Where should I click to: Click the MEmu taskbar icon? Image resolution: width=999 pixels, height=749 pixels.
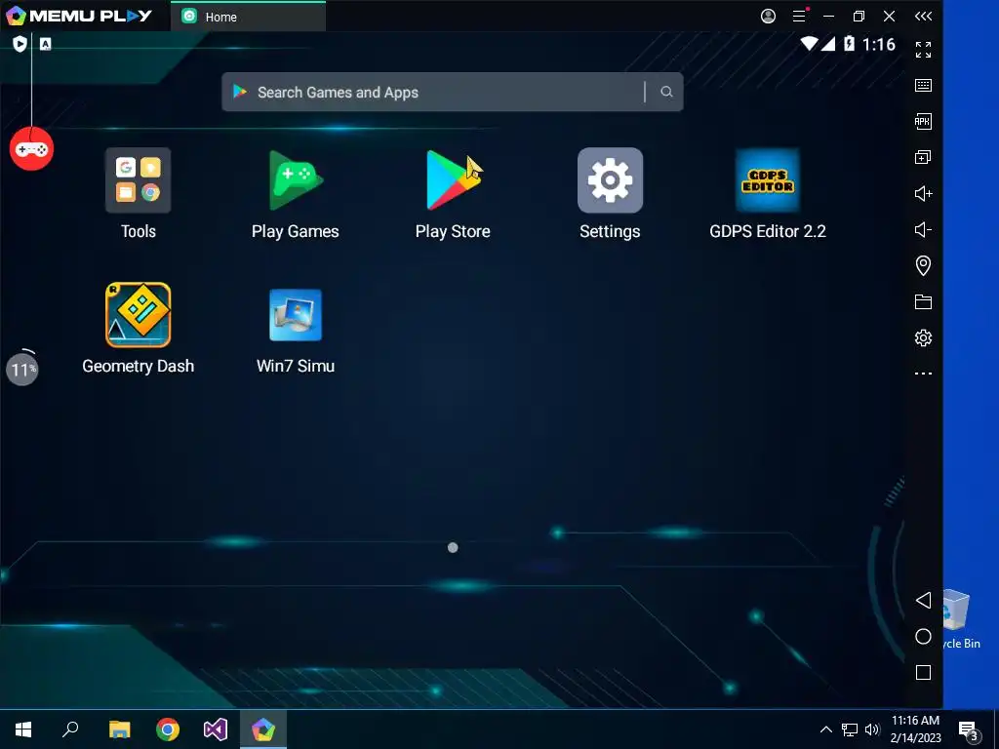[263, 729]
